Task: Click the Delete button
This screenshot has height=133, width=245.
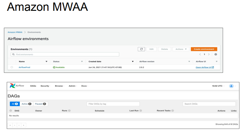Action: [x=165, y=49]
